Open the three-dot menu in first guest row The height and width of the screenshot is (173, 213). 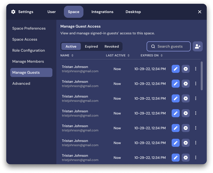(x=196, y=69)
